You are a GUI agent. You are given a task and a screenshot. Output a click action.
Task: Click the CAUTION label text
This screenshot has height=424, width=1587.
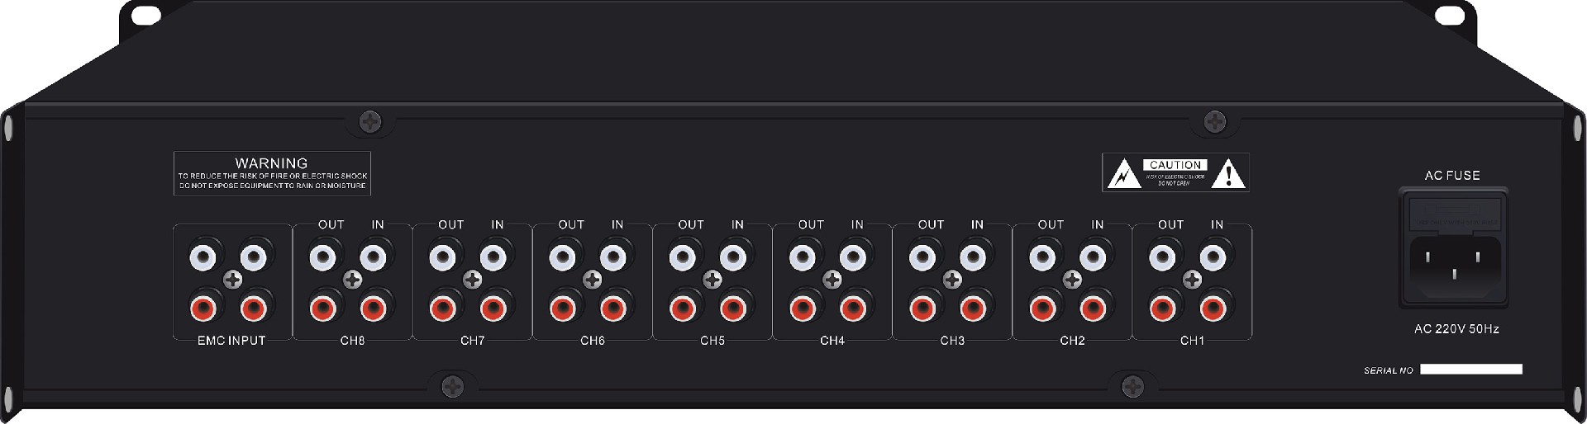1175,165
